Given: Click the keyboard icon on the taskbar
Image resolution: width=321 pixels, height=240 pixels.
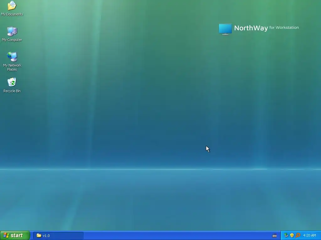Looking at the screenshot, I should pyautogui.click(x=275, y=236).
